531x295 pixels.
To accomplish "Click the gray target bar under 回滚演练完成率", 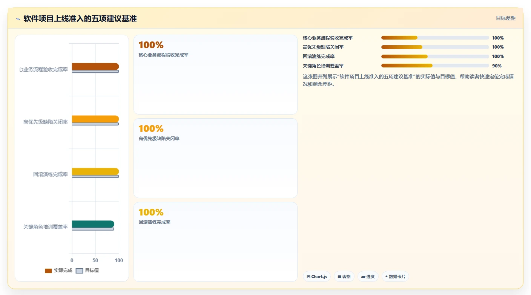I will tap(95, 176).
